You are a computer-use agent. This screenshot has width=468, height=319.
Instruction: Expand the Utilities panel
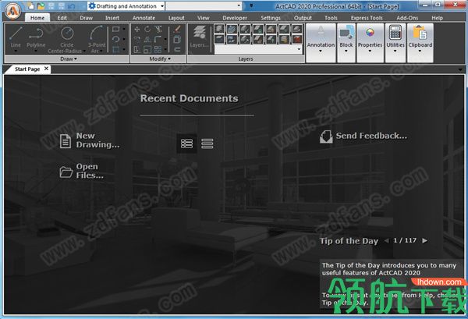pyautogui.click(x=395, y=43)
